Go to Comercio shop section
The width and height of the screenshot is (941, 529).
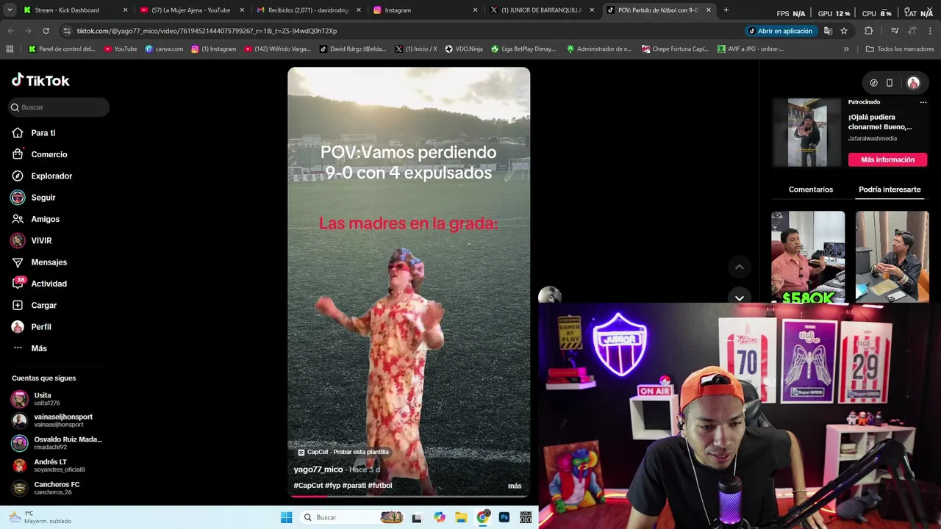click(x=49, y=154)
